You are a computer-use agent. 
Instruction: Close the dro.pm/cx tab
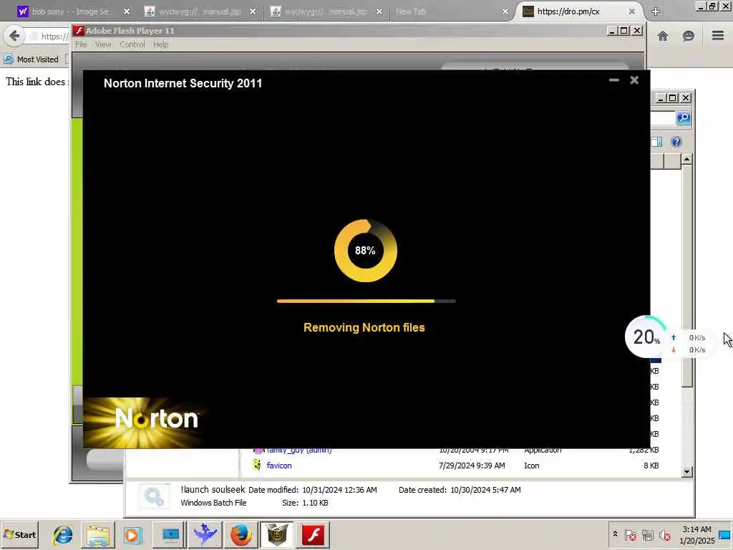(631, 11)
